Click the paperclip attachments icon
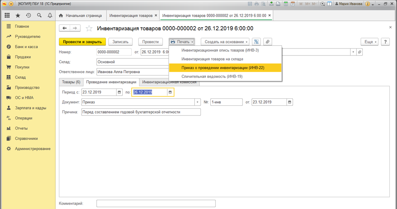The image size is (397, 209). [x=267, y=42]
